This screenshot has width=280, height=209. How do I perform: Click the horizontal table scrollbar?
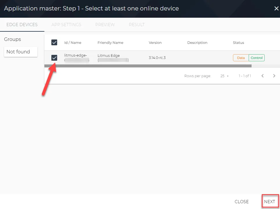(x=148, y=66)
